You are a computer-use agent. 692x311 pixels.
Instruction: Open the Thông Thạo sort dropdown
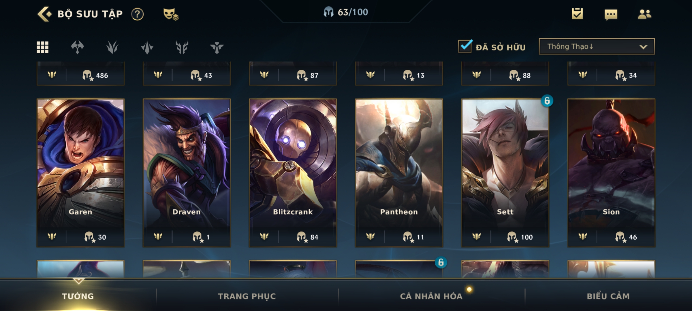(597, 46)
